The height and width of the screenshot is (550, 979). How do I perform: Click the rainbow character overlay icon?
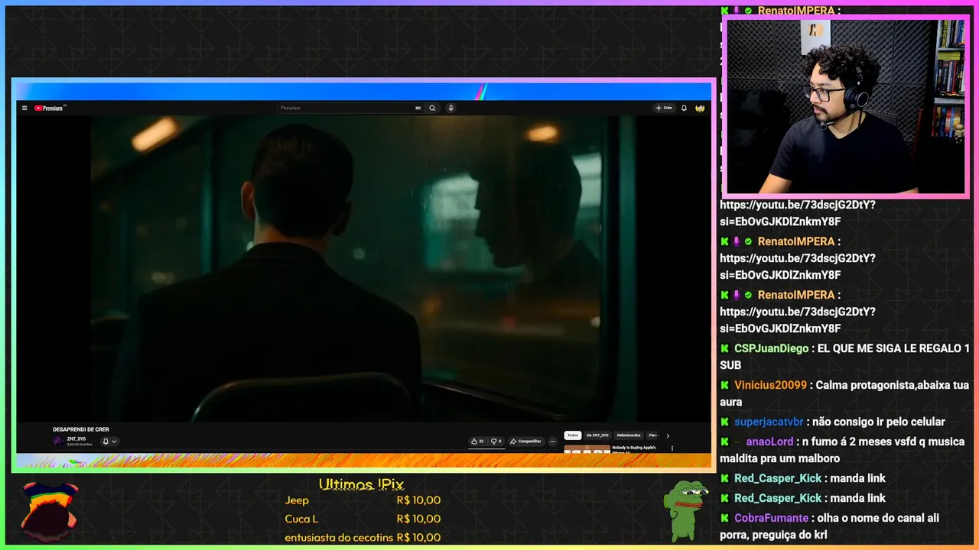coord(49,510)
